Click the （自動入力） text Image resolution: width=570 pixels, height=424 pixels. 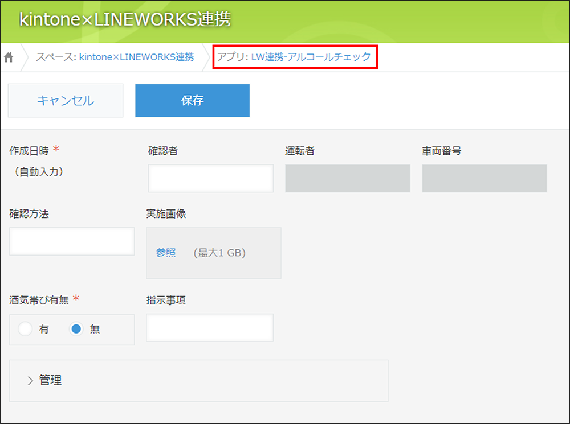tap(39, 172)
